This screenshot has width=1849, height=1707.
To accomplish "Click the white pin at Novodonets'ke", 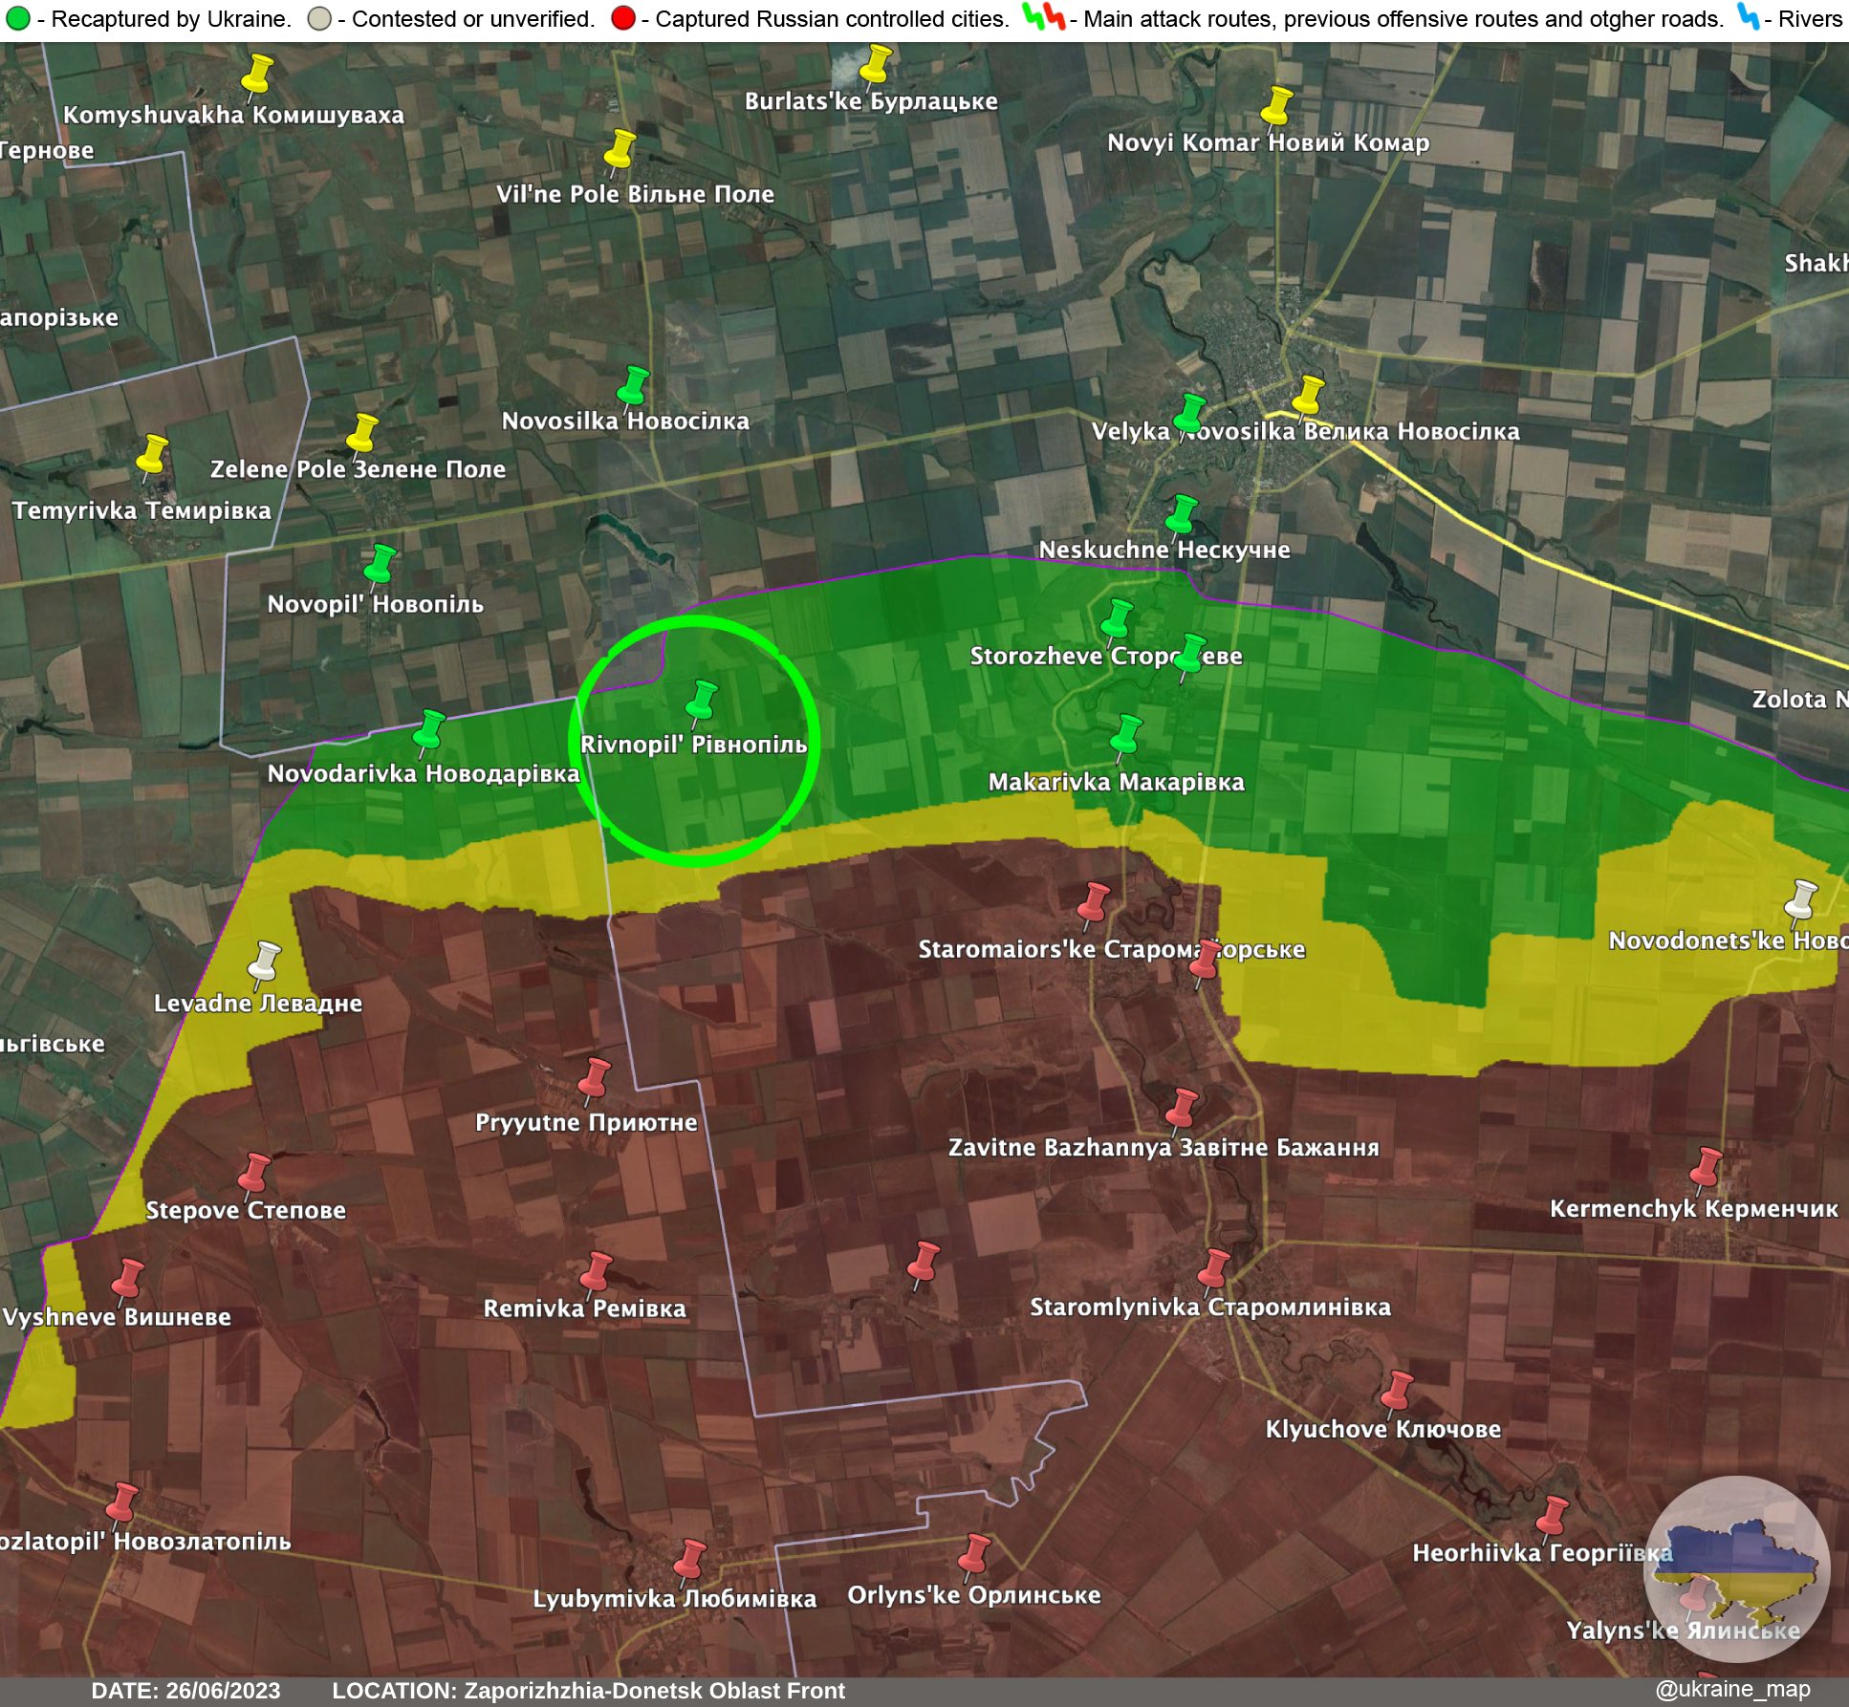I will pyautogui.click(x=1801, y=898).
